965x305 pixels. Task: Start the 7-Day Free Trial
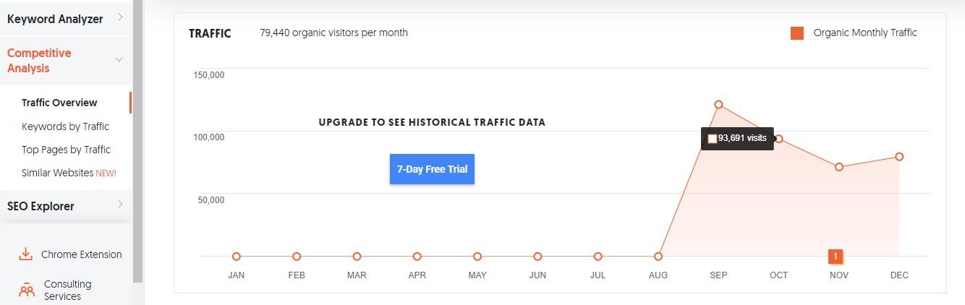click(x=432, y=169)
